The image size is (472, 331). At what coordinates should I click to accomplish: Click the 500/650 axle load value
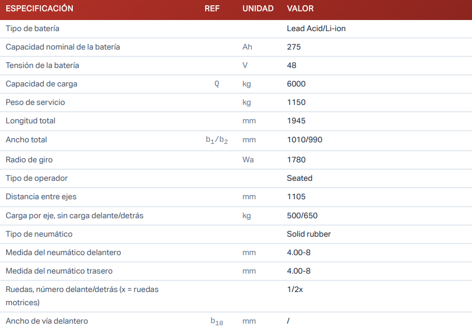tap(302, 215)
